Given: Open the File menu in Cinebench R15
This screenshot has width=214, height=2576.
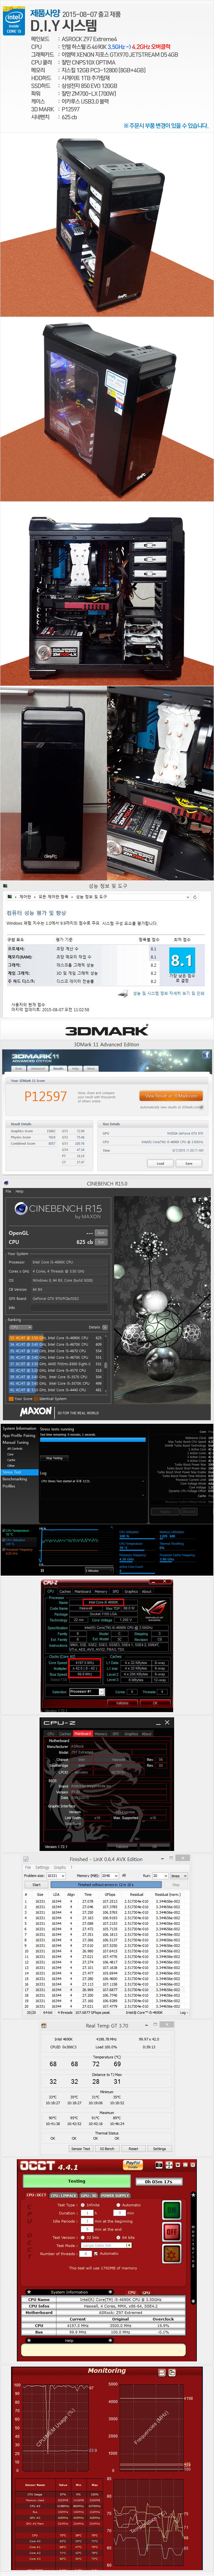Looking at the screenshot, I should coord(8,1191).
